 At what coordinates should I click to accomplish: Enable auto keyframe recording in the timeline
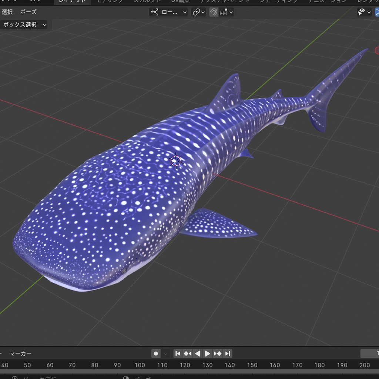click(x=156, y=353)
